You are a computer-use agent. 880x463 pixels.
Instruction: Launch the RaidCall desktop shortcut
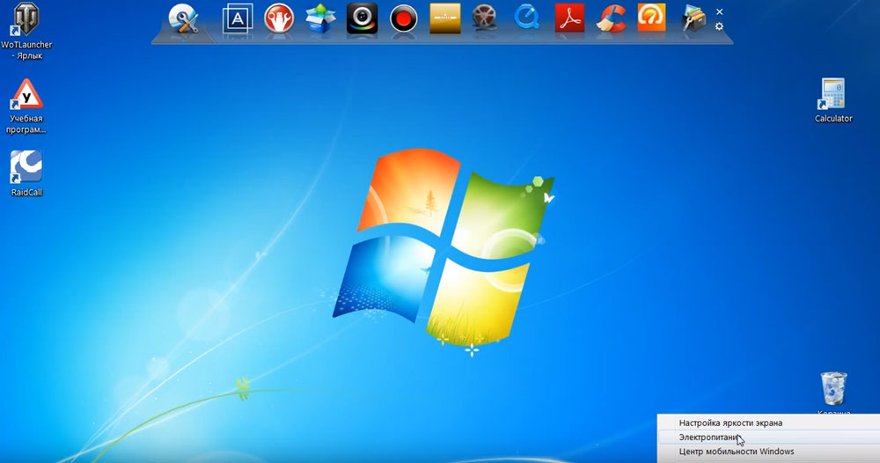pos(26,173)
